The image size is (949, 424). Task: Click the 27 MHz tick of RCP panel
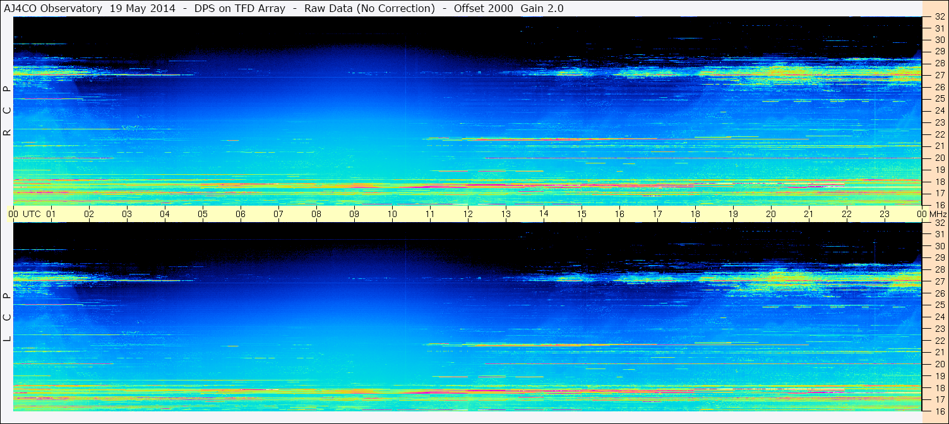pos(940,75)
